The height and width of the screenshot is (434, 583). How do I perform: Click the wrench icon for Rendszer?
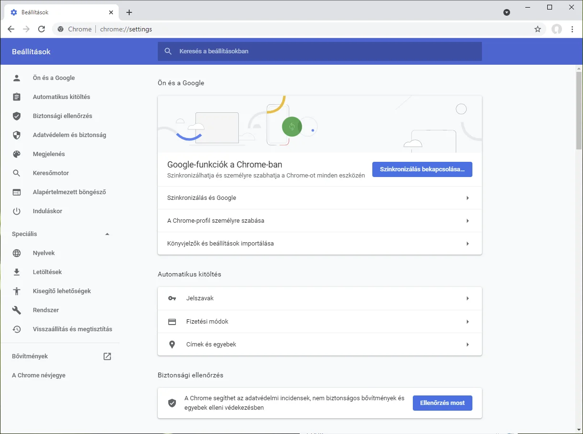coord(17,310)
